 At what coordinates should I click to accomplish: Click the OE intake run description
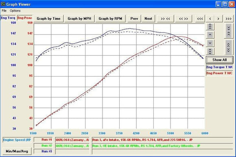(x=162, y=146)
